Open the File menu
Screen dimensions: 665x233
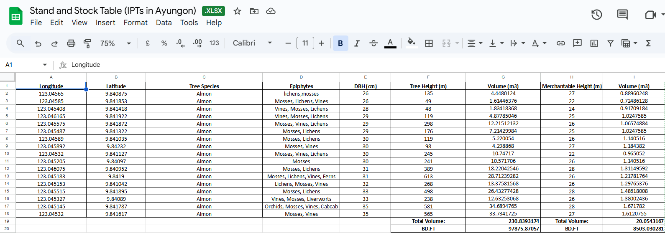pos(36,23)
